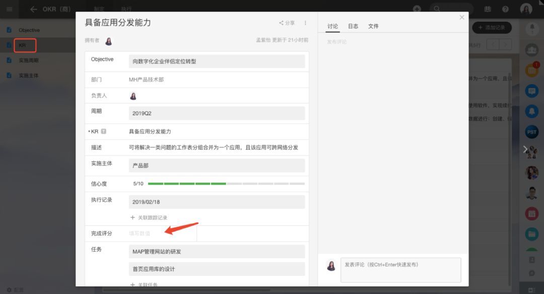Screen dimensions: 544x294
Task: Go to previous page with left chevron
Action: click(493, 45)
